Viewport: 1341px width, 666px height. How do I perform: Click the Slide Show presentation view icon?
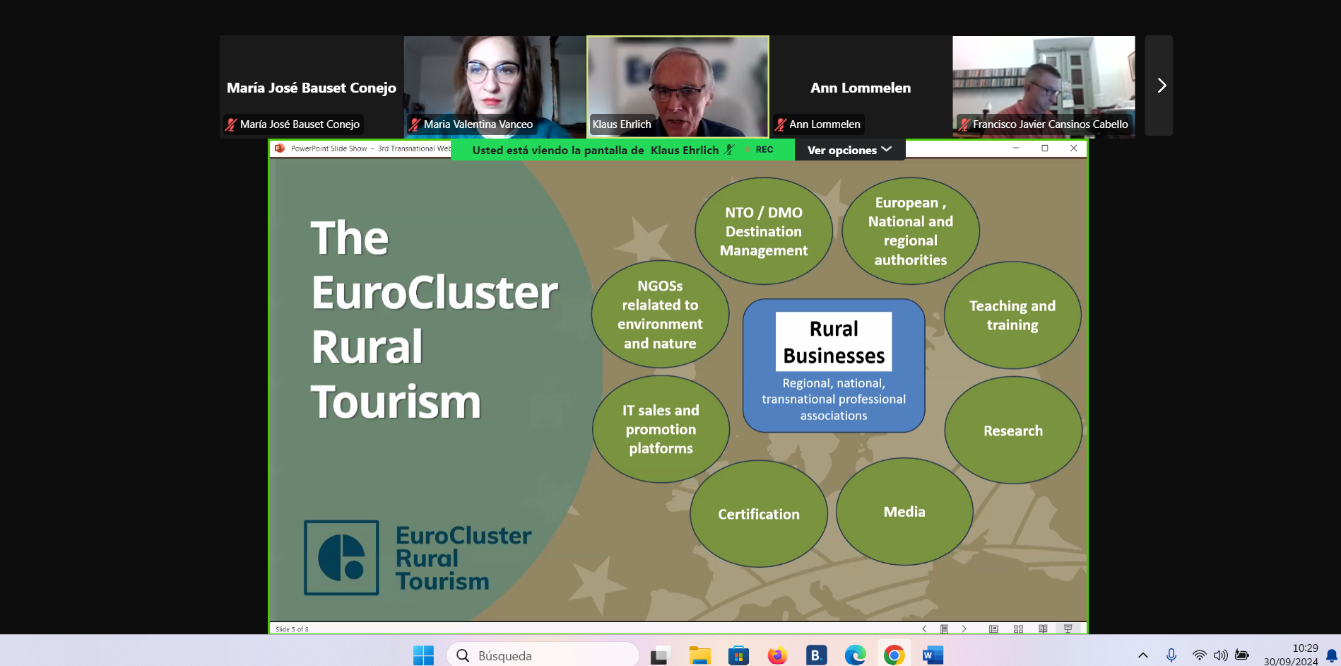pos(1068,629)
